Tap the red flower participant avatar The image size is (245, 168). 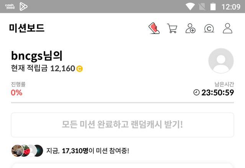[x=26, y=151]
